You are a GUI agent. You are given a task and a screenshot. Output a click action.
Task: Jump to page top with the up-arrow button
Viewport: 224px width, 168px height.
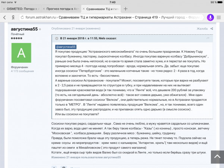[217, 157]
